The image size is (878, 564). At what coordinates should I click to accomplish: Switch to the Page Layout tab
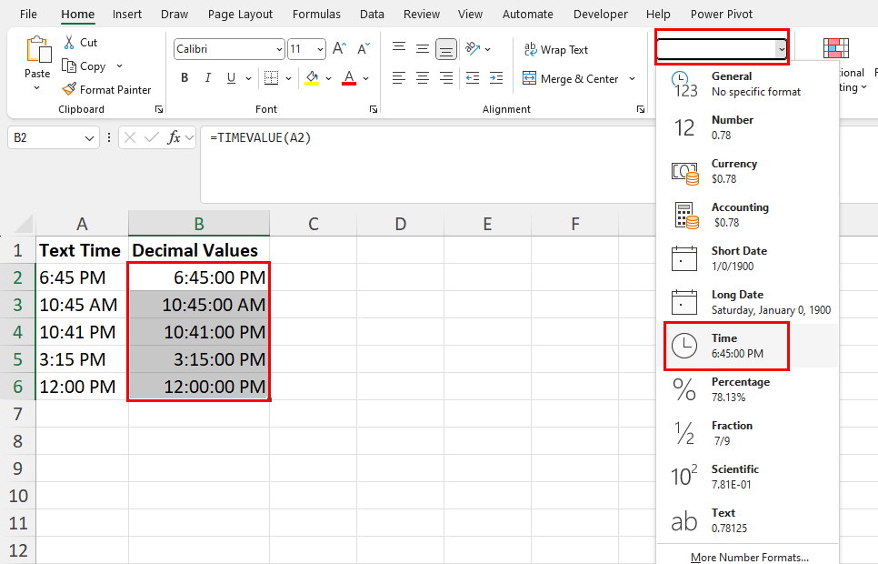click(240, 14)
